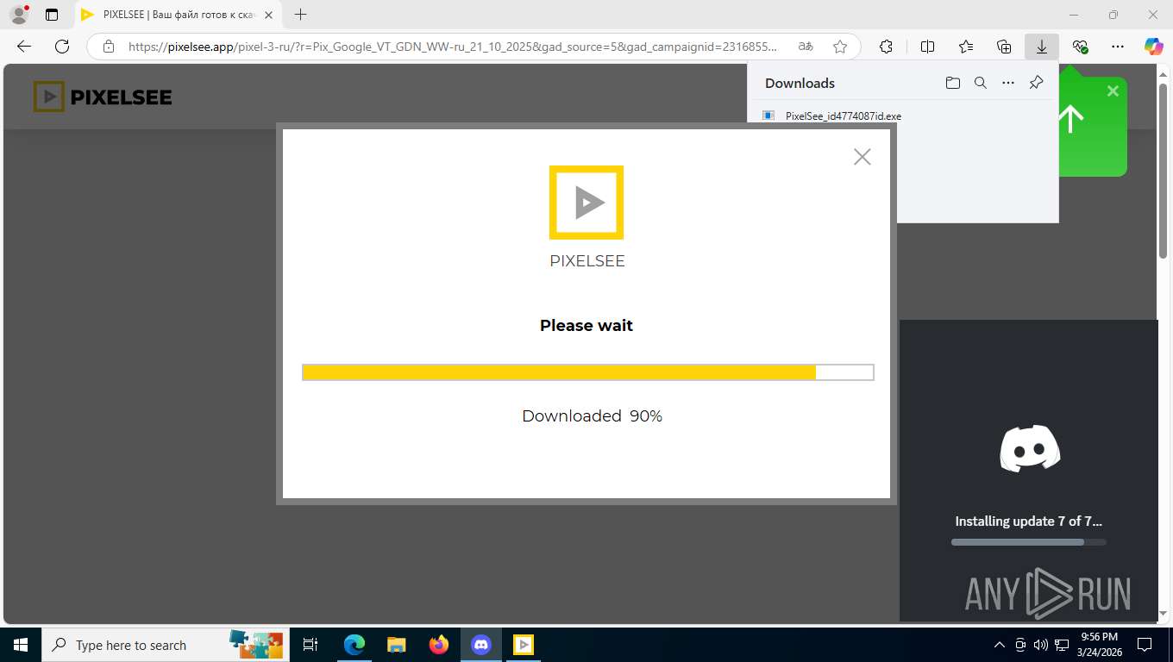Refresh the Pixelsee page

[62, 47]
